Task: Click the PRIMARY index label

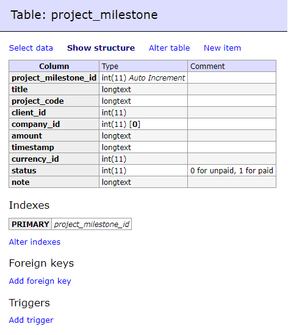Action: [30, 225]
